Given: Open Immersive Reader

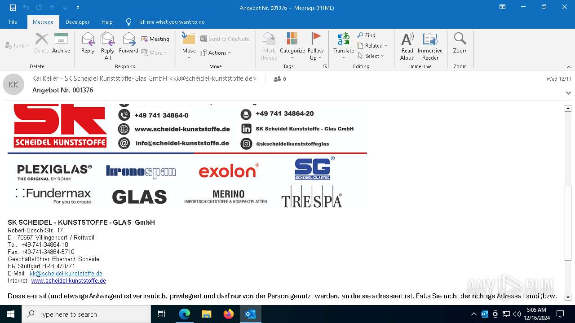Looking at the screenshot, I should coord(430,46).
